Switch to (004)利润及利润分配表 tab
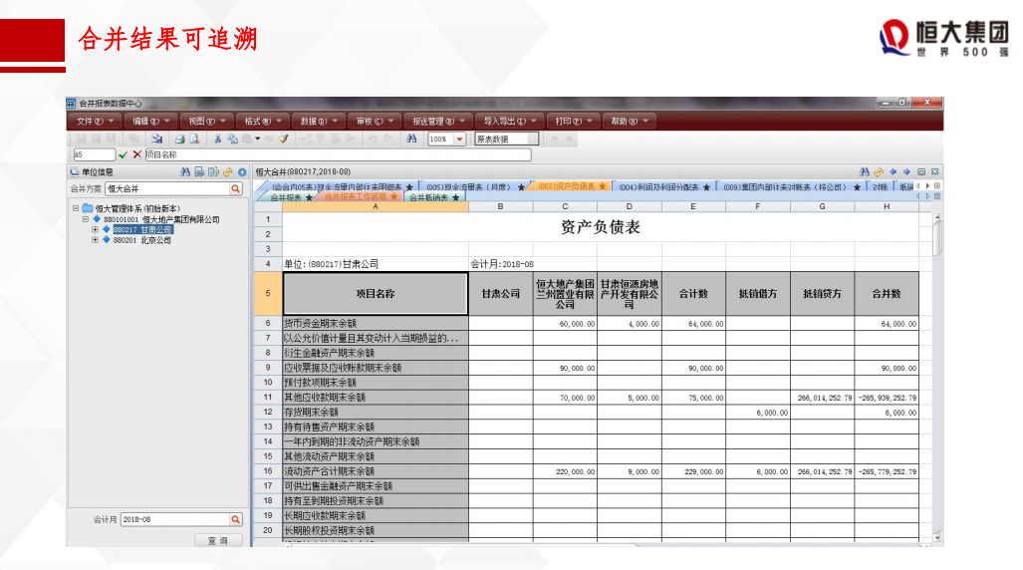Screen dimensions: 1023x570 coord(664,186)
